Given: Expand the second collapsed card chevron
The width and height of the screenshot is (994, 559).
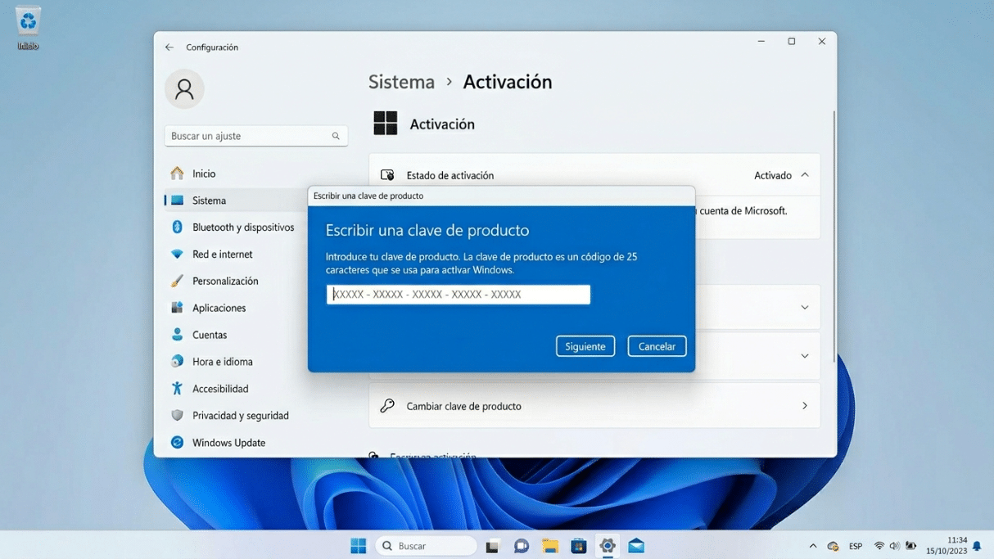Looking at the screenshot, I should (x=805, y=356).
